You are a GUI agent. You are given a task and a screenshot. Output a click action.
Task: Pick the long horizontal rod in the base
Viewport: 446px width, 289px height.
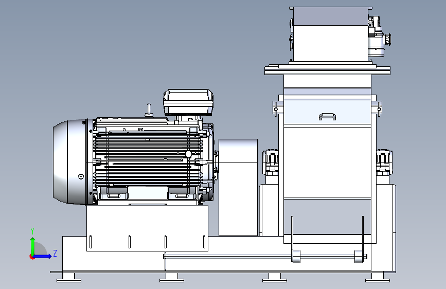pos(265,257)
